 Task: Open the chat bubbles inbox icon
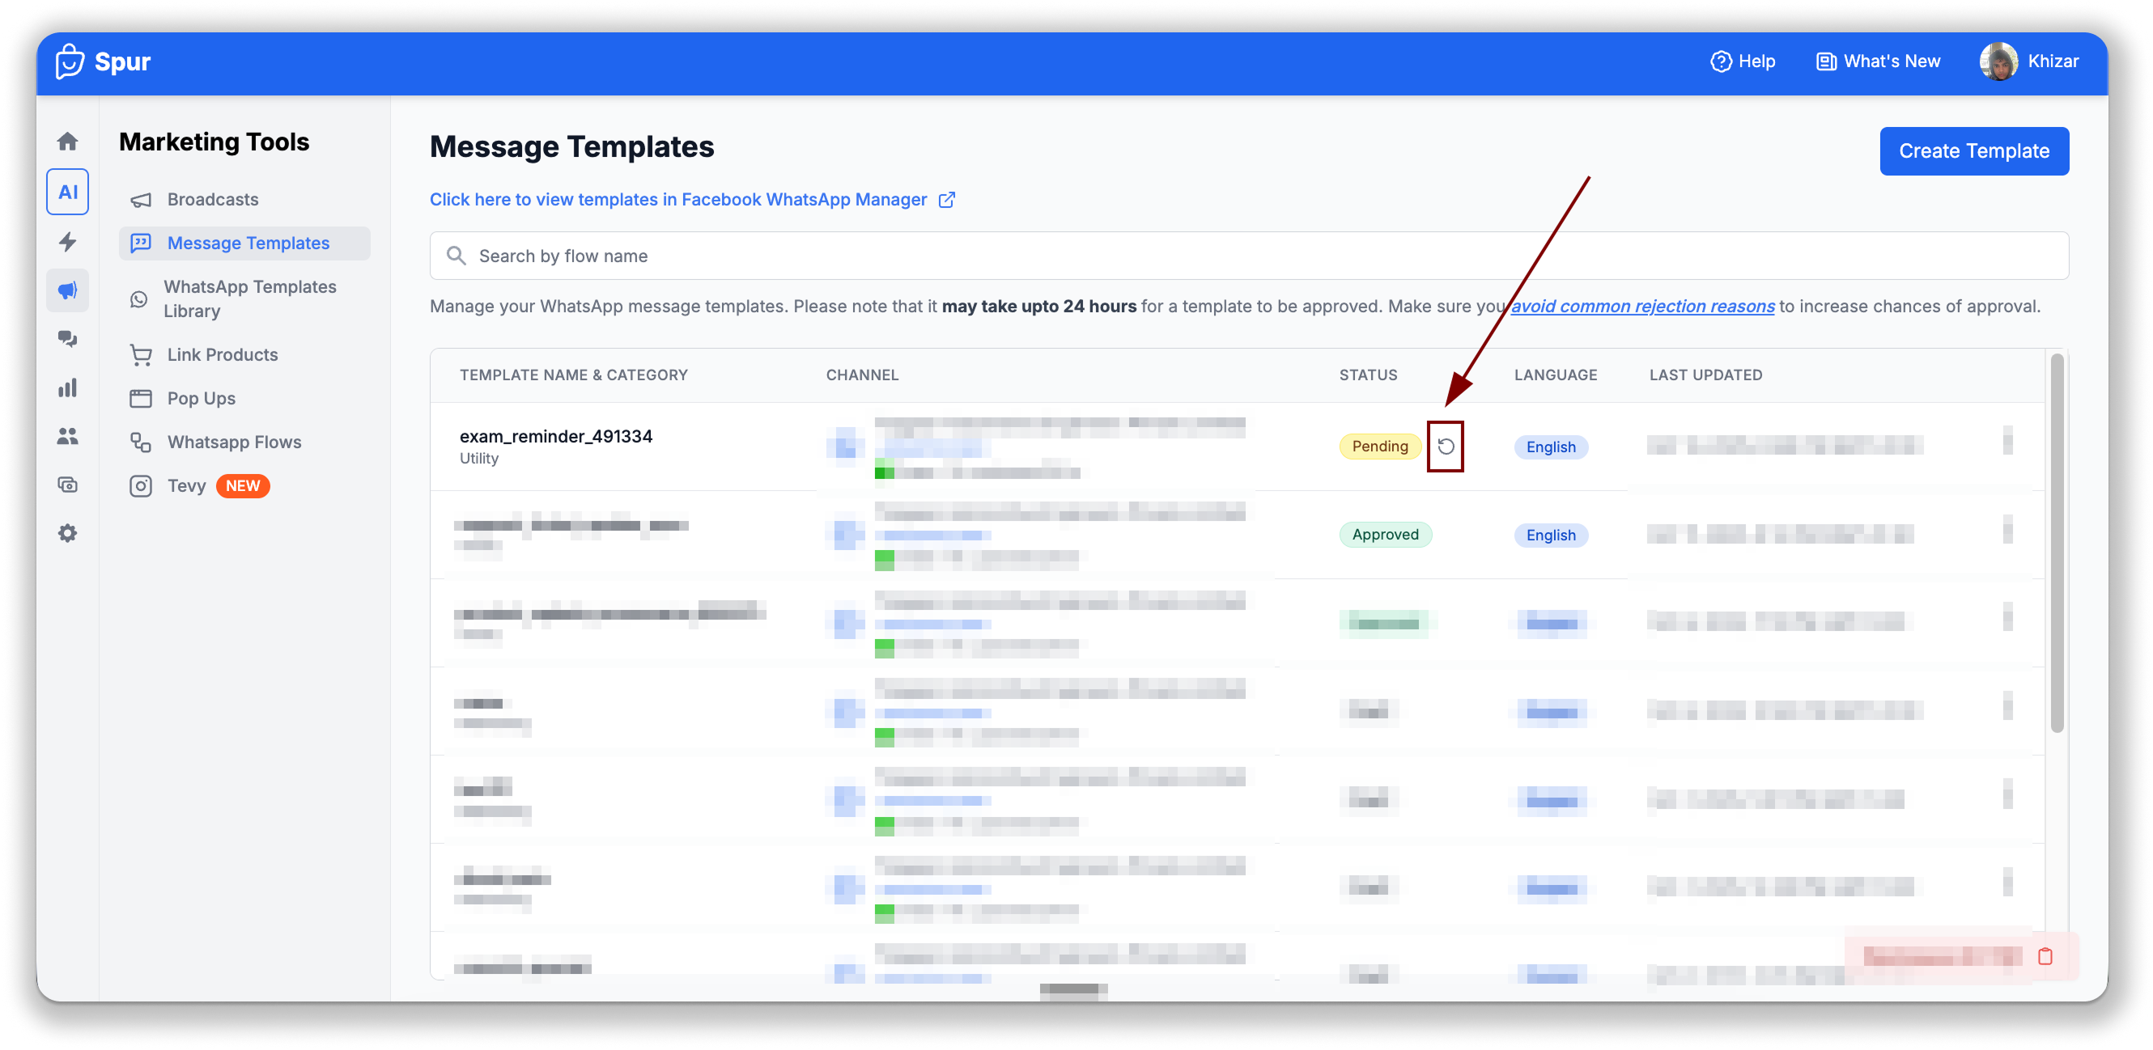coord(68,338)
